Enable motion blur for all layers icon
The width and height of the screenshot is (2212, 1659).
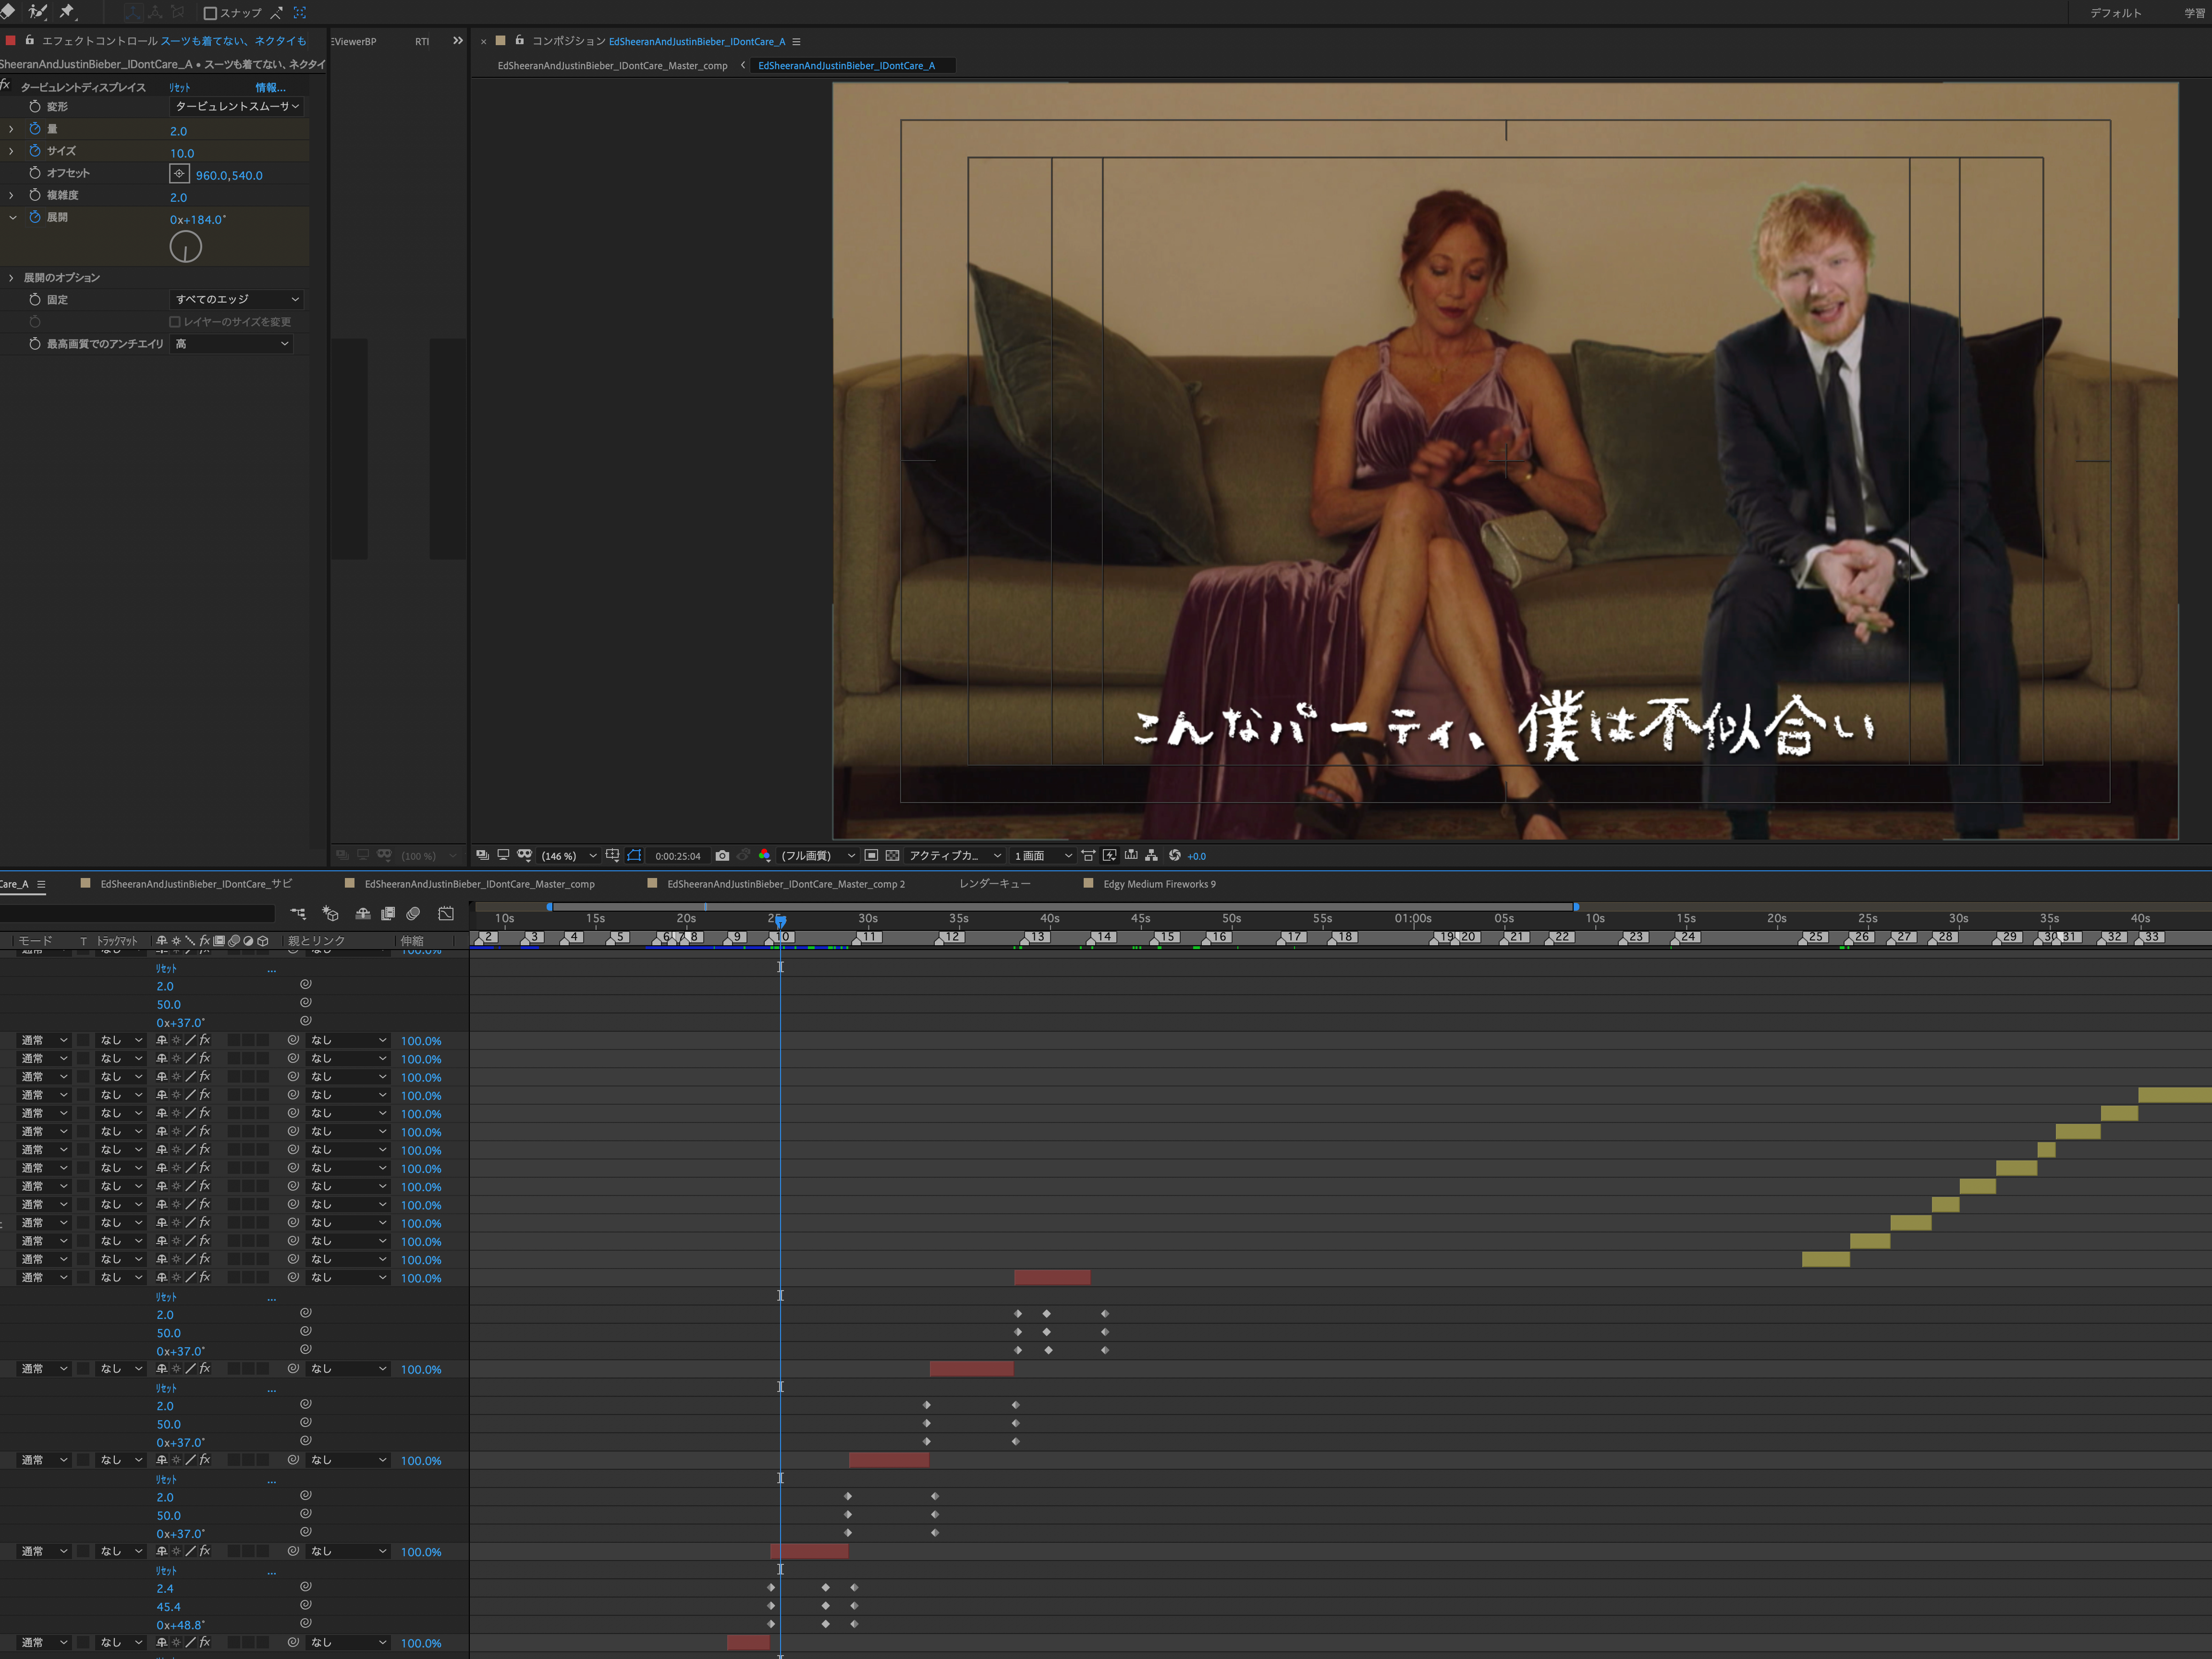[x=413, y=913]
